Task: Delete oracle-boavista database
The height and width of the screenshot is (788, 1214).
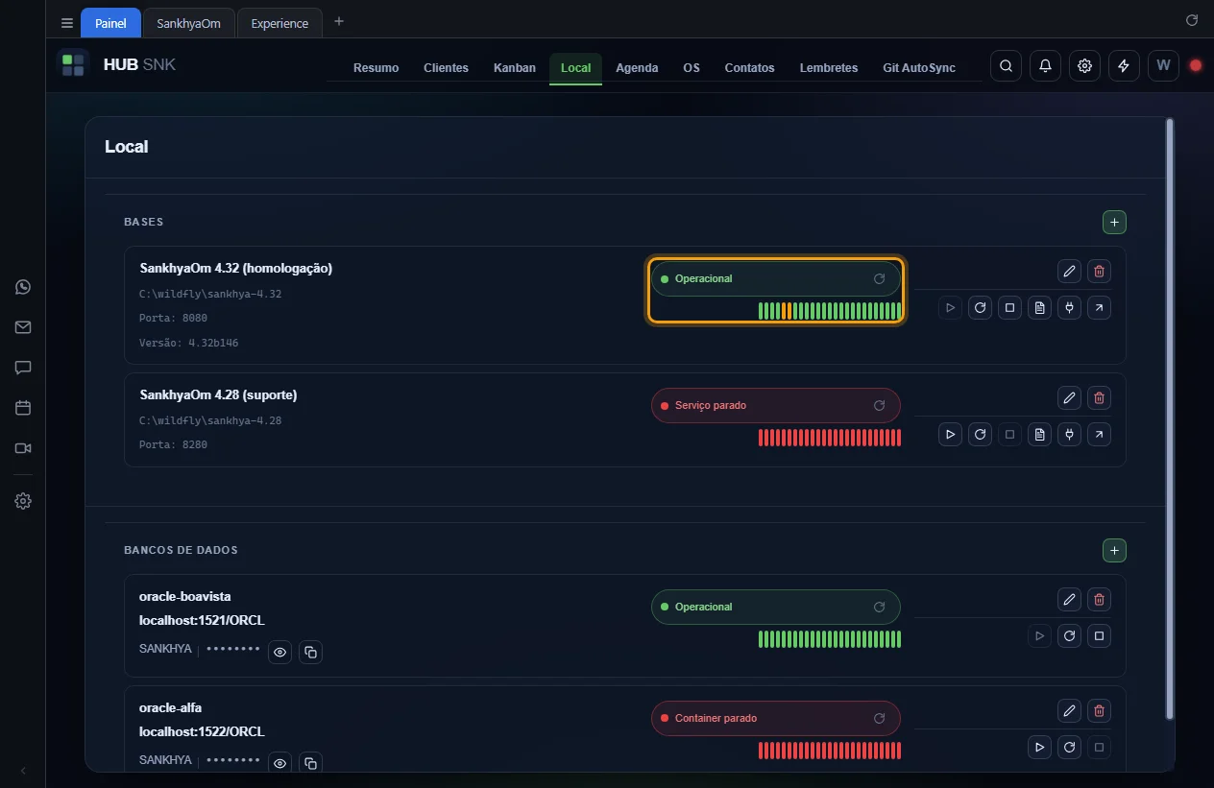Action: [x=1100, y=600]
